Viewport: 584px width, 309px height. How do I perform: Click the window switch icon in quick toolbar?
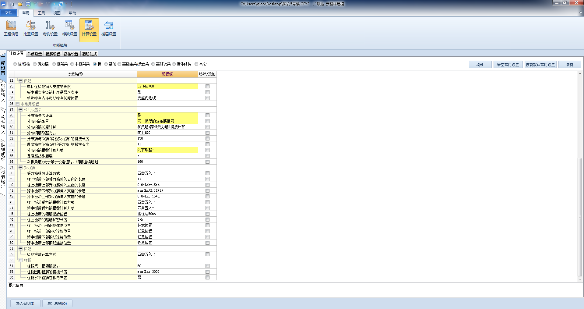click(61, 4)
